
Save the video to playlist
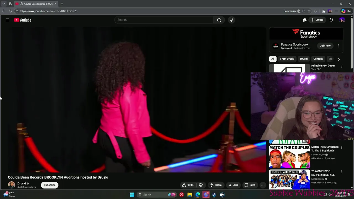coord(250,185)
